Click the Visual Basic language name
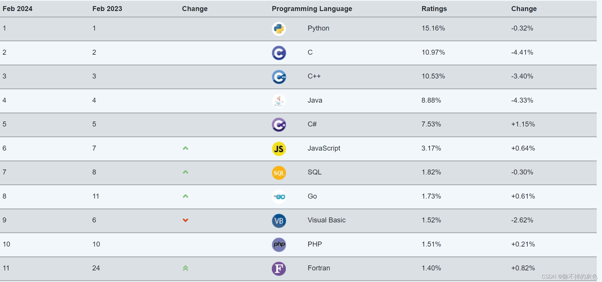The height and width of the screenshot is (282, 602). click(x=326, y=220)
